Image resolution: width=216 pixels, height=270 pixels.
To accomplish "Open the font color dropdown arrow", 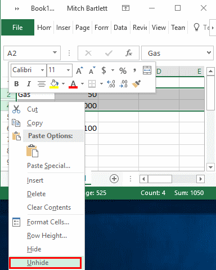I will click(x=82, y=84).
